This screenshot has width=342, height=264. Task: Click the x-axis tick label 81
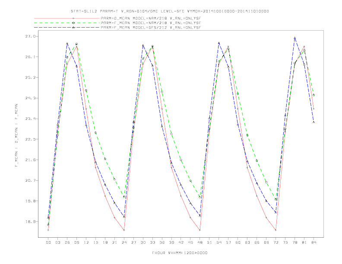[x=304, y=242]
